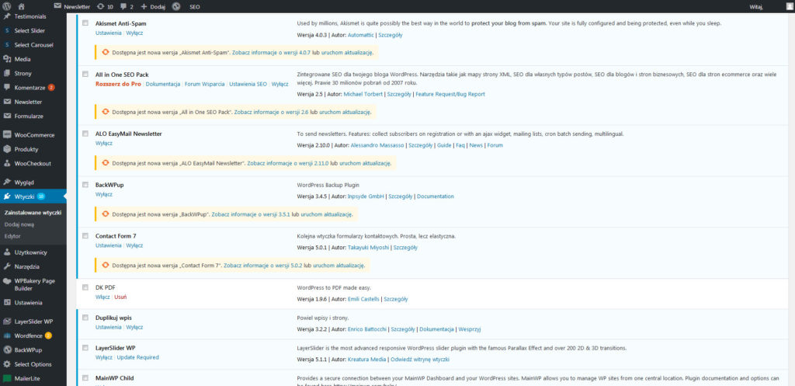Viewport: 795px width, 386px height.
Task: Tick the BackWPup plugin checkbox
Action: pyautogui.click(x=85, y=184)
